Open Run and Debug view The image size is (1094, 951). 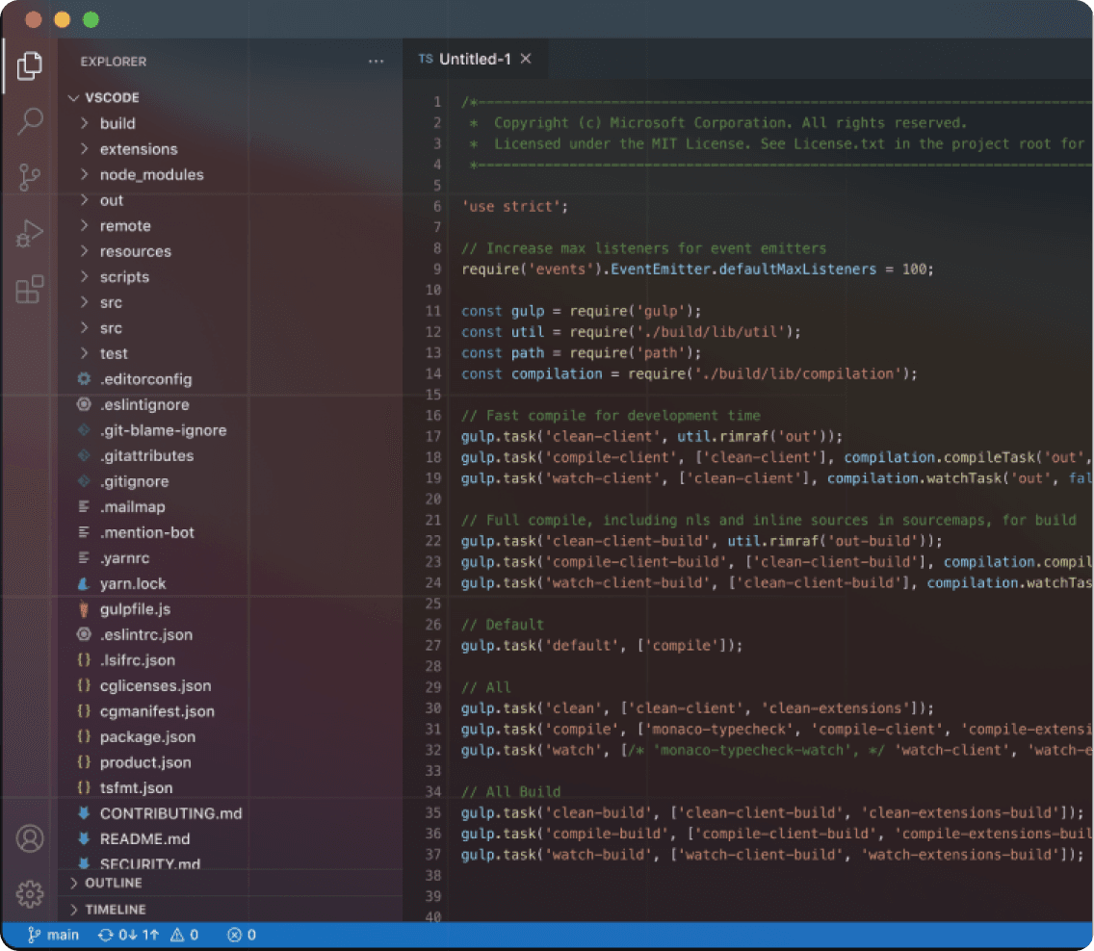point(29,233)
